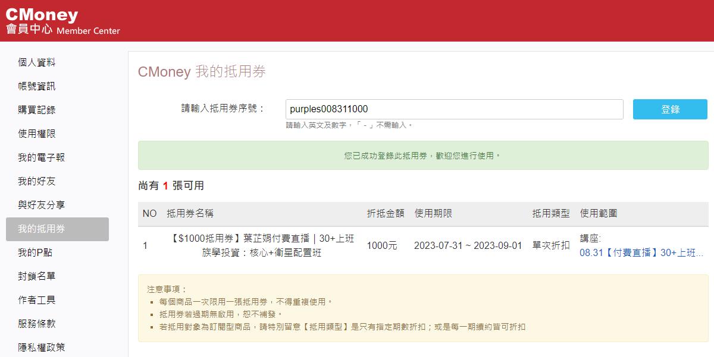Click the 講座: label in the coupon row
The width and height of the screenshot is (714, 357).
[590, 238]
